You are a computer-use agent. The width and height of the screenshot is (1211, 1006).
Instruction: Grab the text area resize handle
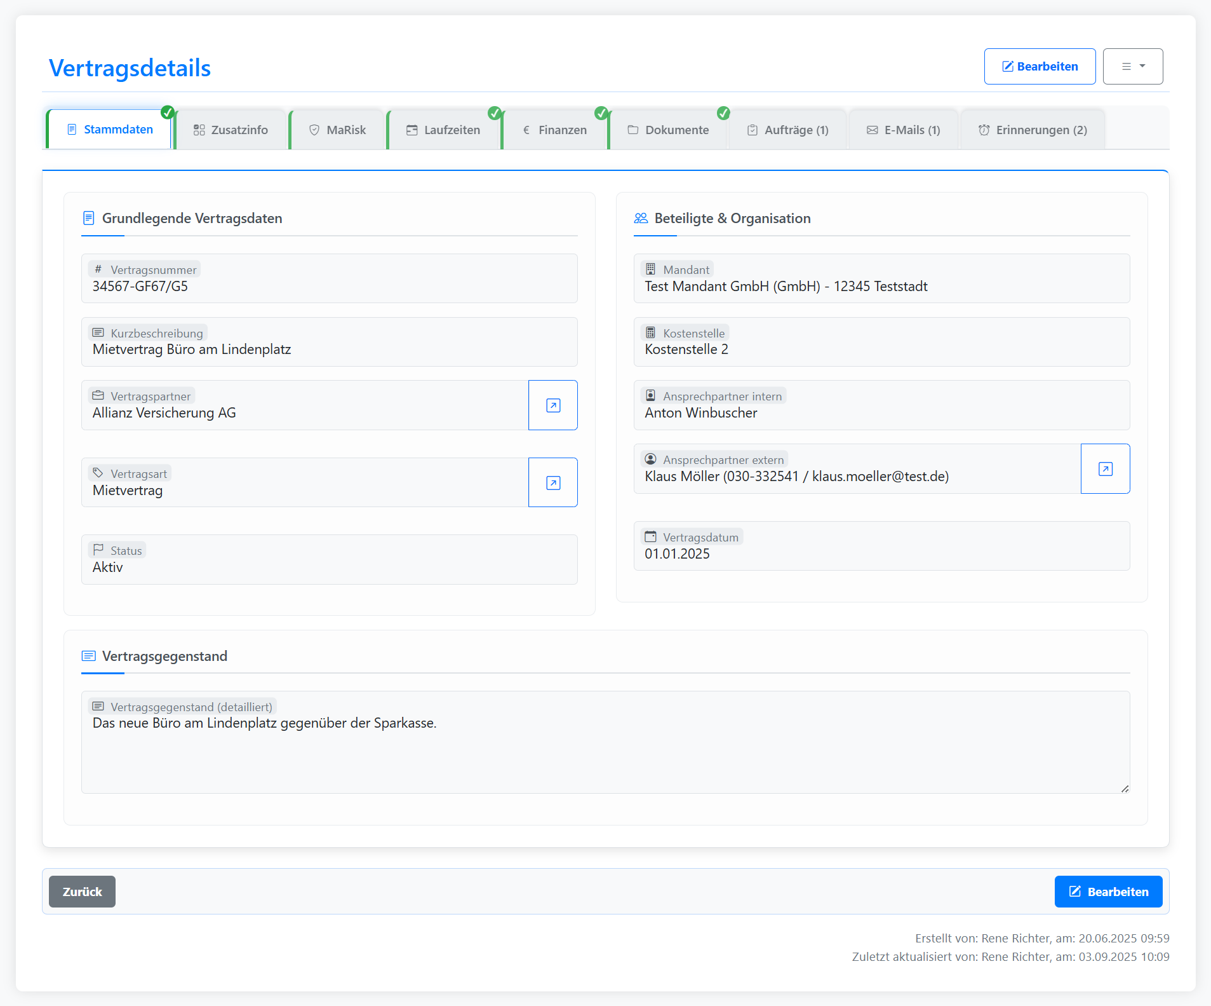(1125, 789)
